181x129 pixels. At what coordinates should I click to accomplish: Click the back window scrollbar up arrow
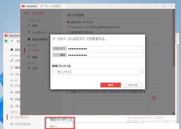point(178,46)
